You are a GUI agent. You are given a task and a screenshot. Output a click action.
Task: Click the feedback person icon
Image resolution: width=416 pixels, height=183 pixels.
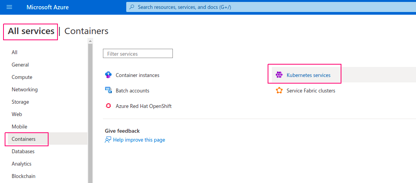pos(108,140)
